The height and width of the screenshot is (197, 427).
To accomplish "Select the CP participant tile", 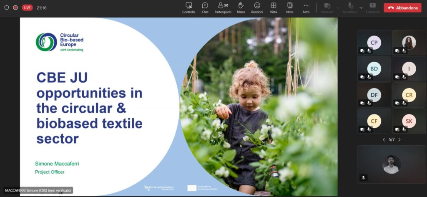I will (x=374, y=43).
